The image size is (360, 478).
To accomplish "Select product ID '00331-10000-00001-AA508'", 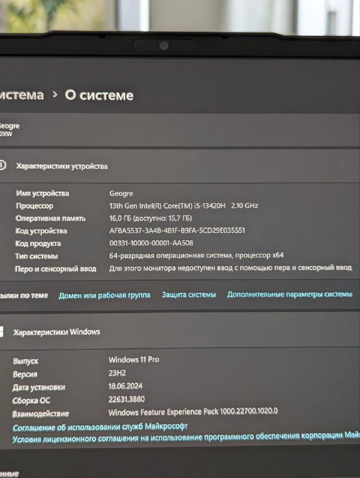I will [151, 243].
